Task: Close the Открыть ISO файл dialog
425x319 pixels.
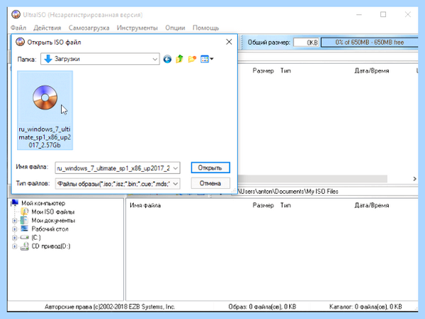Action: pyautogui.click(x=229, y=42)
